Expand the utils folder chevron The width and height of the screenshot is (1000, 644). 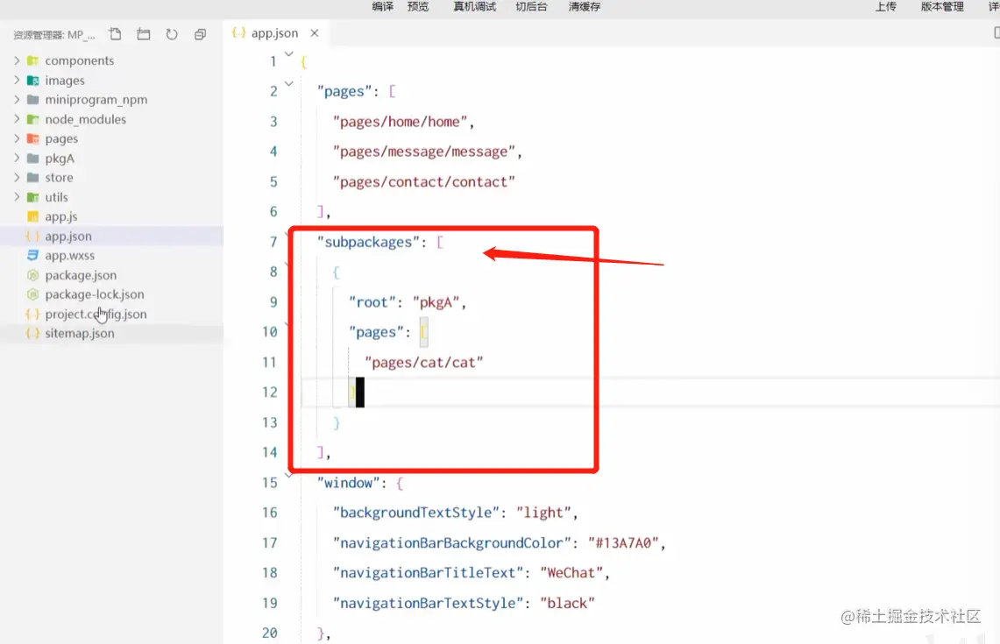[17, 197]
